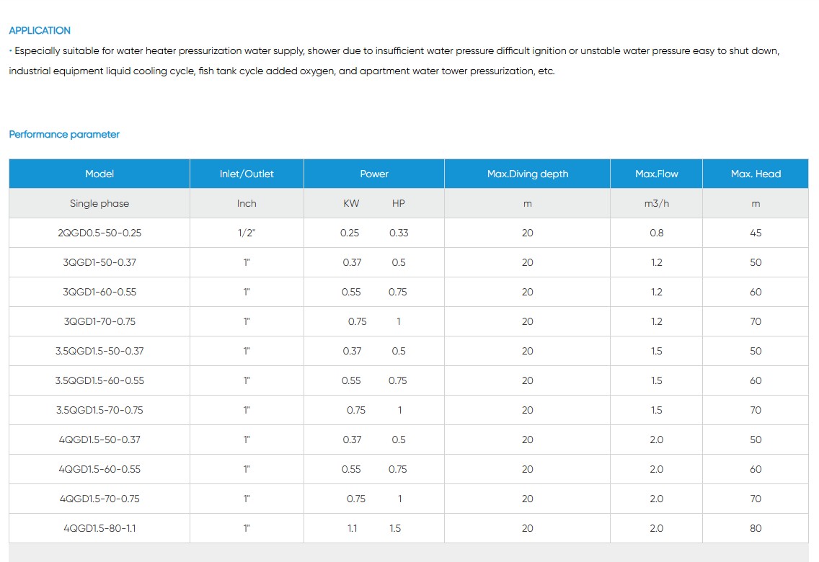Click the APPLICATION section heading
819x562 pixels.
[40, 30]
